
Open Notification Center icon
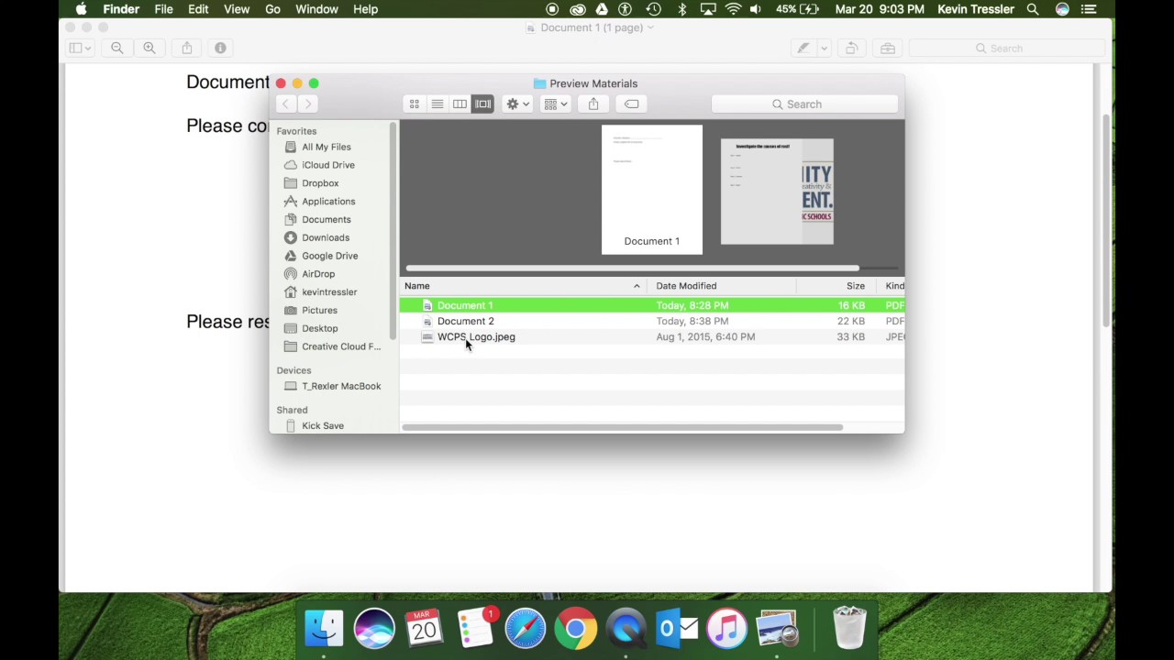pos(1089,9)
